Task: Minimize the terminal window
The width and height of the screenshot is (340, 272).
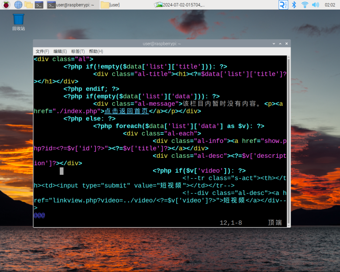Action: (x=274, y=44)
